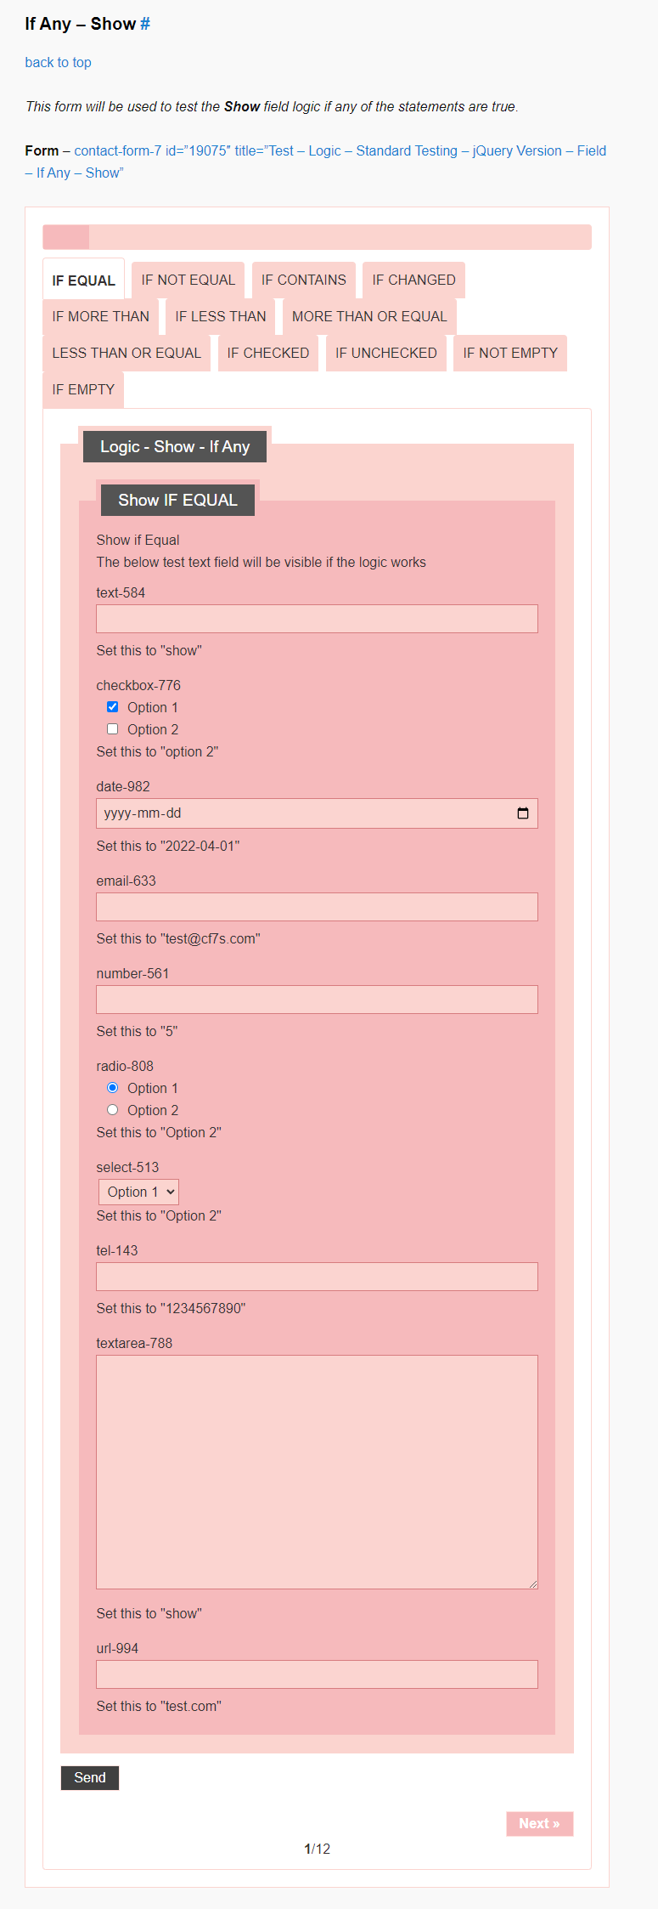Switch to the IF NOT EQUAL tab

(188, 280)
